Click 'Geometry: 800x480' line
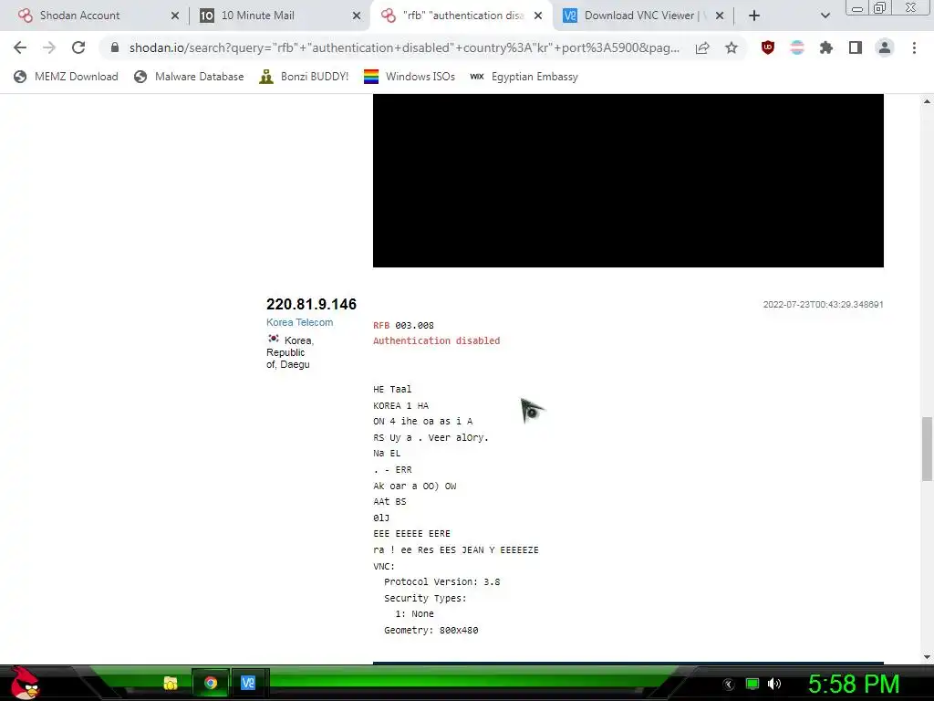 (431, 630)
